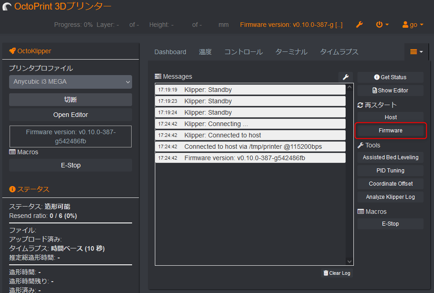This screenshot has width=434, height=293.
Task: Click the Messages heading list icon
Action: click(x=158, y=76)
